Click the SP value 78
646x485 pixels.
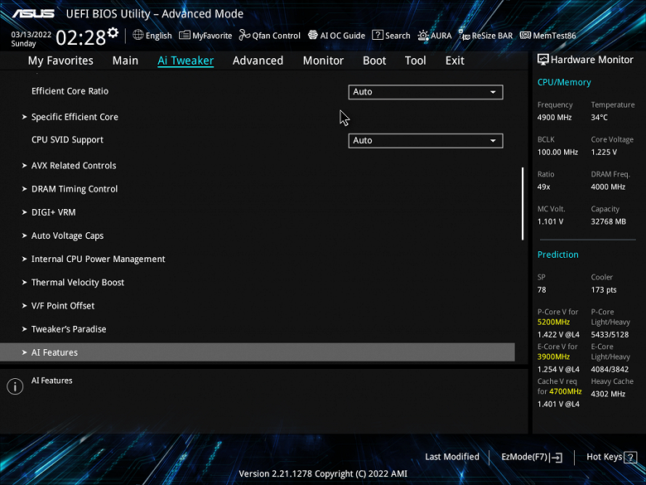tap(542, 290)
